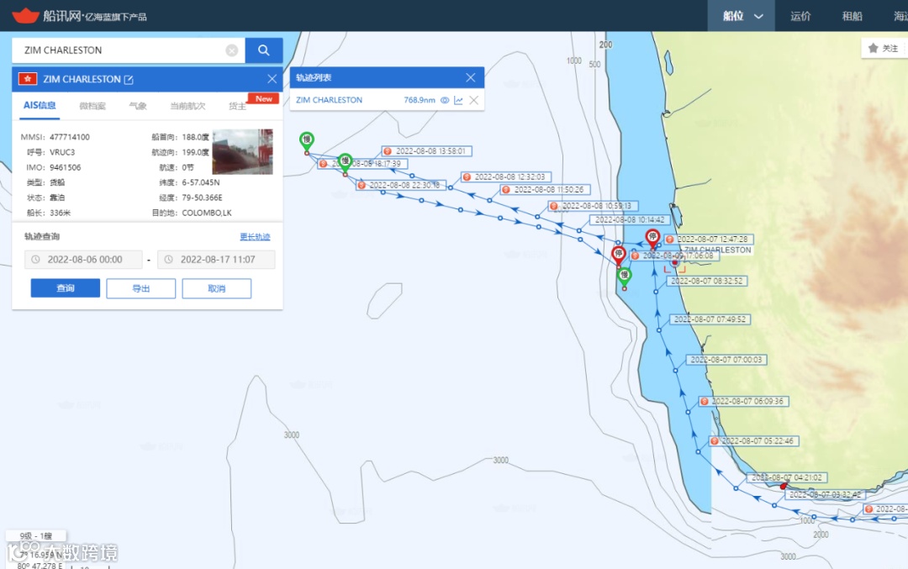Click the clock icon in end date
This screenshot has width=908, height=569.
pyautogui.click(x=168, y=260)
